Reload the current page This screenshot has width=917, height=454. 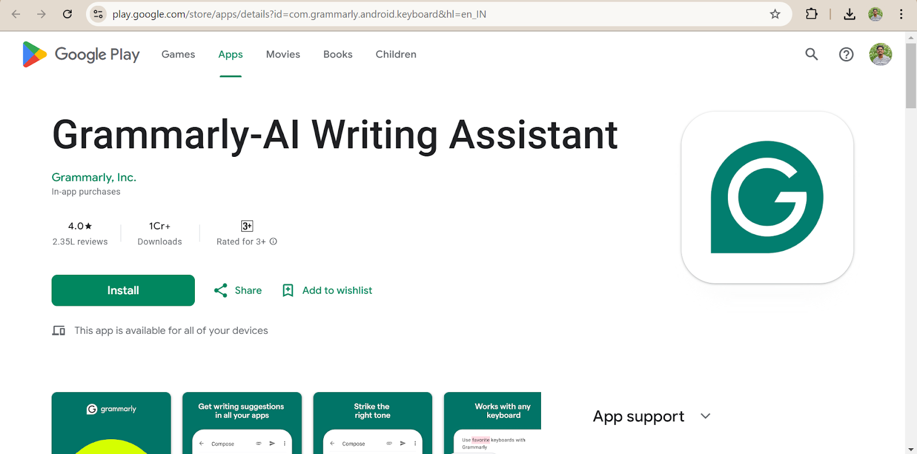(x=67, y=14)
